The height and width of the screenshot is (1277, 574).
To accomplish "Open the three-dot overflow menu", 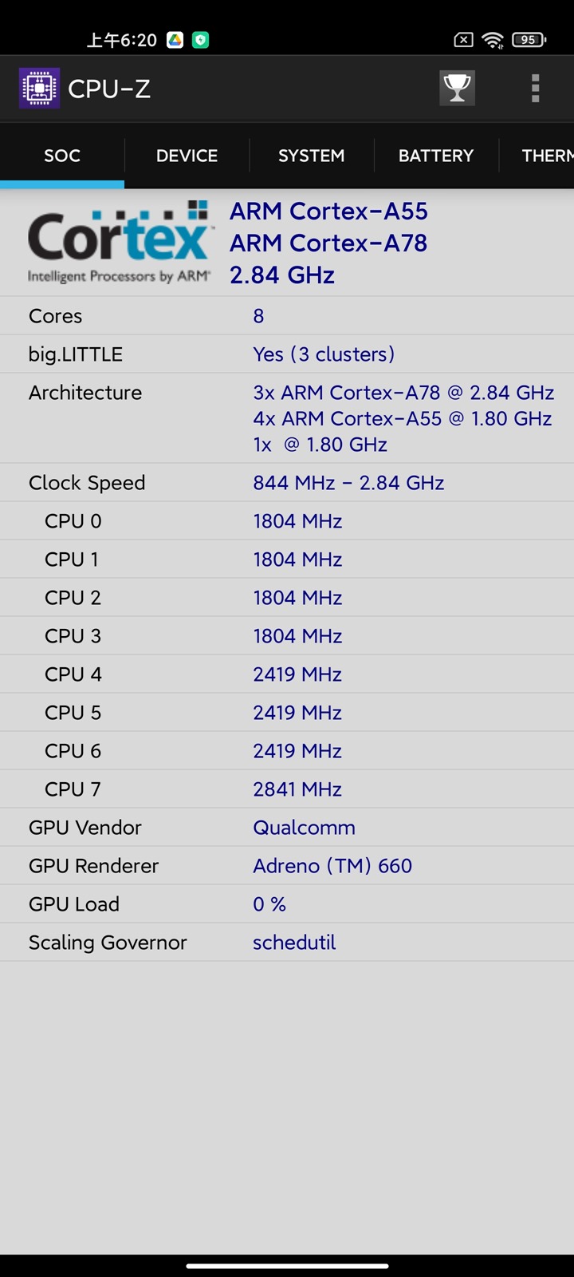I will tap(535, 88).
